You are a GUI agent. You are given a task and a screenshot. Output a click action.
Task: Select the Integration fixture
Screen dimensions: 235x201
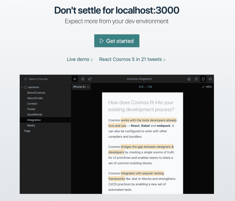point(45,120)
